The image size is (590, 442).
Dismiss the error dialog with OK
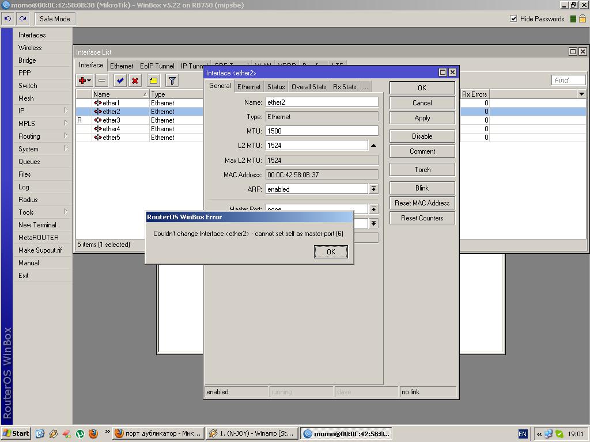point(331,252)
